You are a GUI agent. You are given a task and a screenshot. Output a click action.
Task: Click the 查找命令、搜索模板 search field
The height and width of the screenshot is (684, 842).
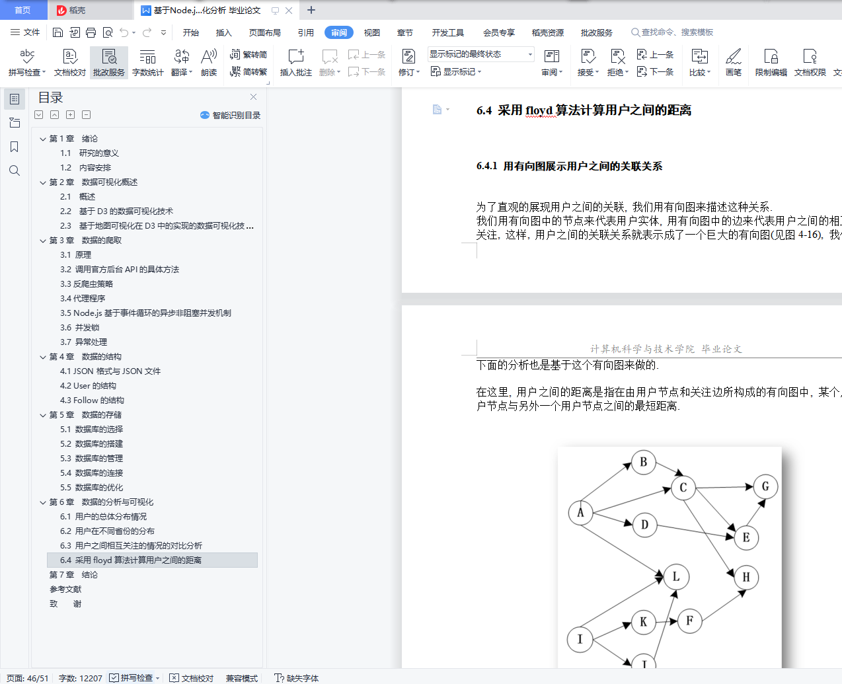click(x=672, y=32)
